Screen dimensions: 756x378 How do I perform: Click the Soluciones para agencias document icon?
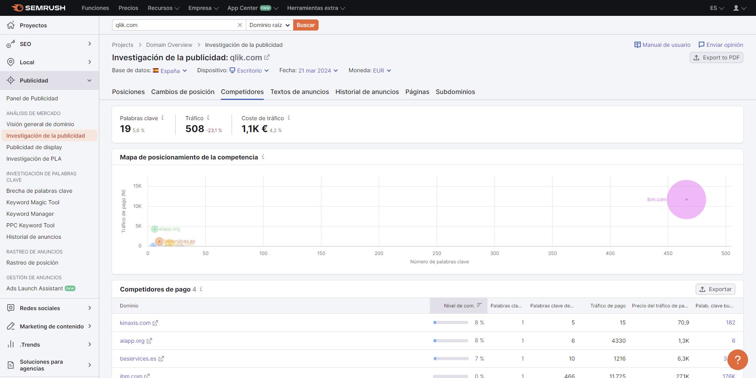click(11, 365)
